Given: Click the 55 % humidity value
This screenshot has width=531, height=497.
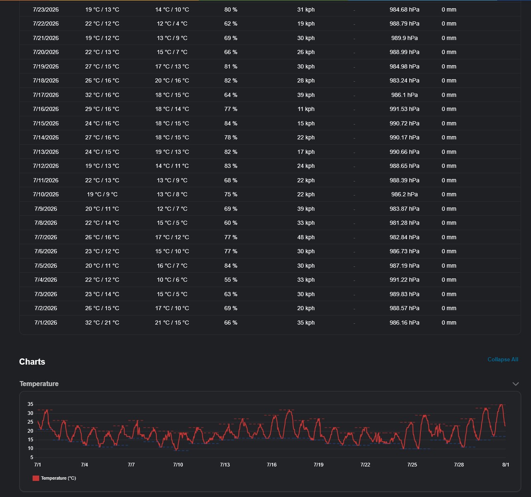Looking at the screenshot, I should point(231,280).
